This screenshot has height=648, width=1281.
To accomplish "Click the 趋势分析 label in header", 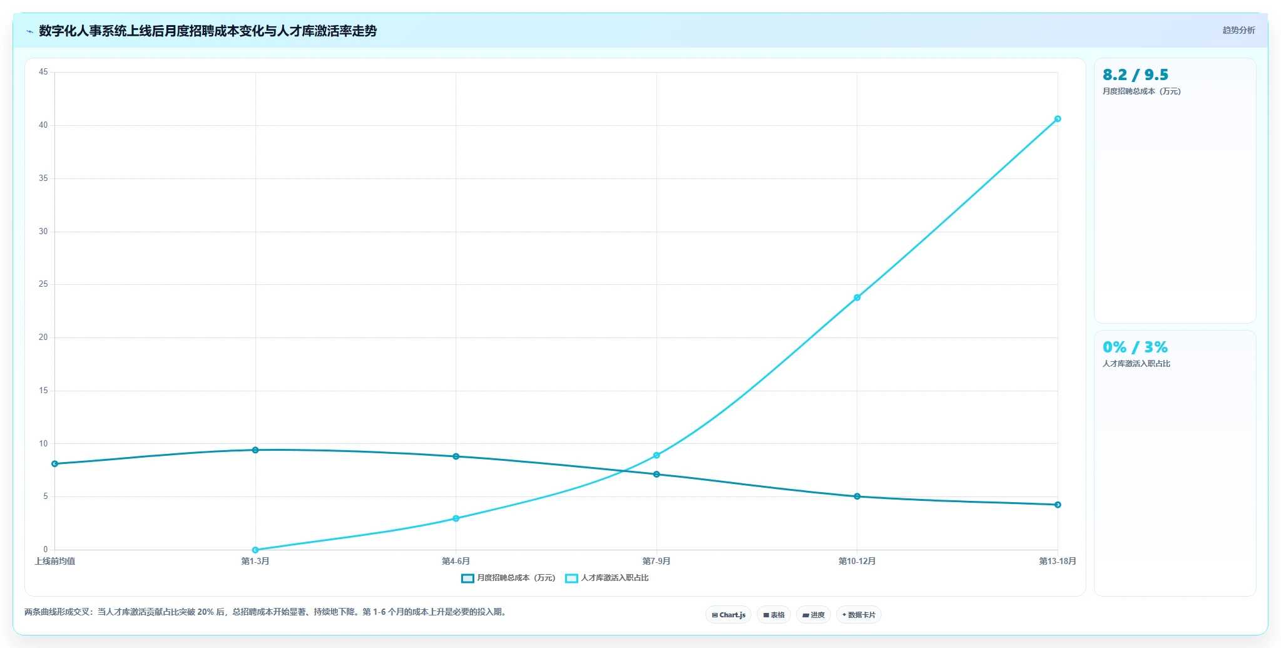I will point(1238,30).
